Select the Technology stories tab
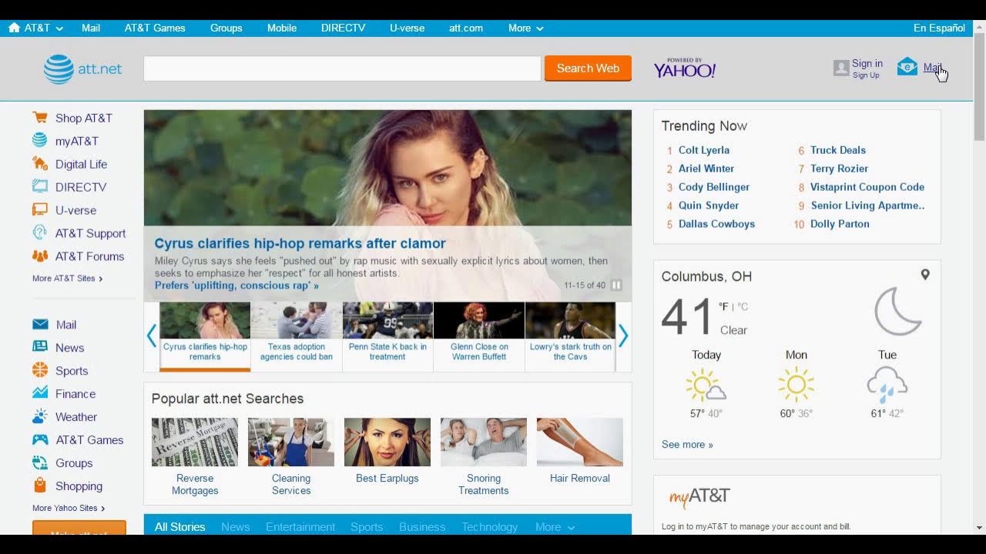This screenshot has width=986, height=554. [x=490, y=527]
